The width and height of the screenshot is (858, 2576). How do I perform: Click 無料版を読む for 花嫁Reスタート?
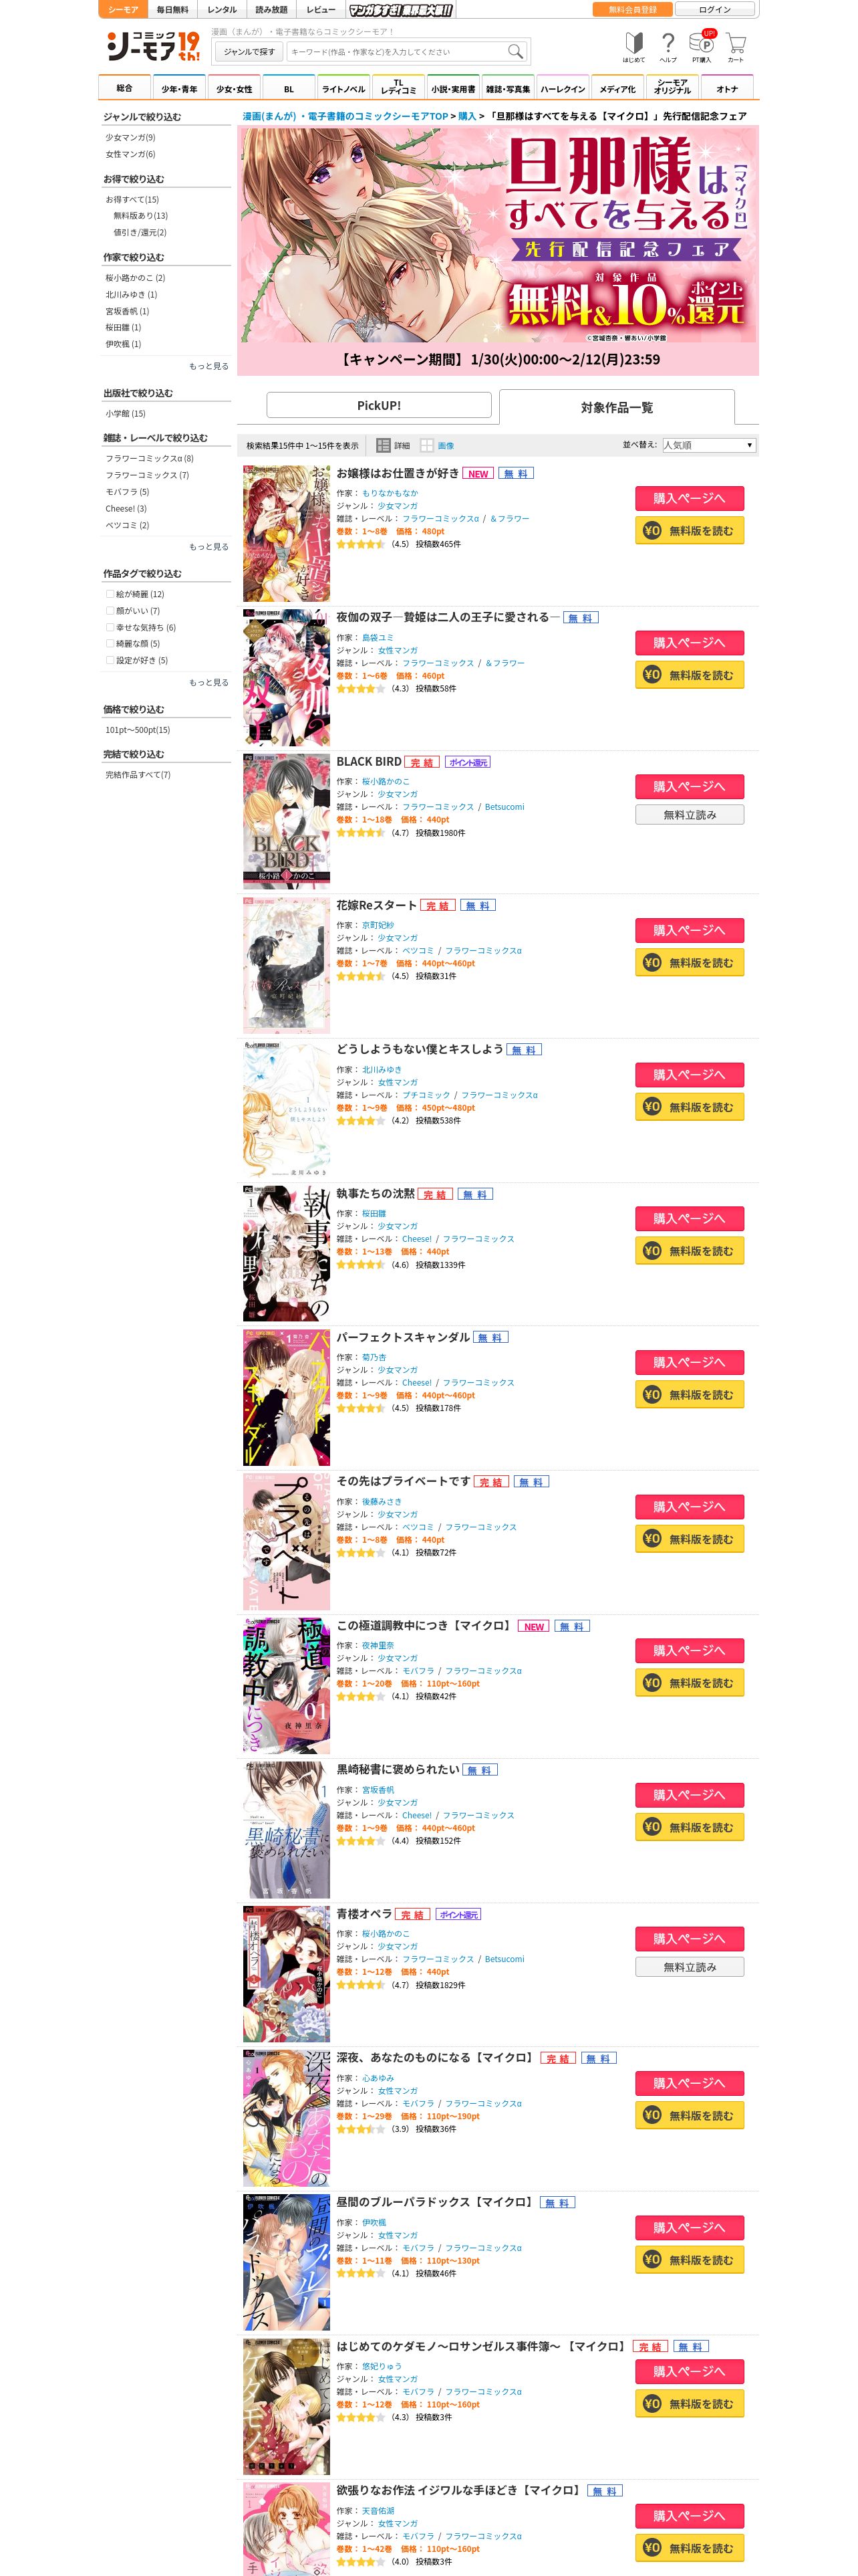pos(689,963)
